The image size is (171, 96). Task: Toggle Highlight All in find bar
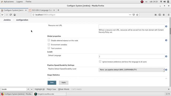(x=40, y=89)
